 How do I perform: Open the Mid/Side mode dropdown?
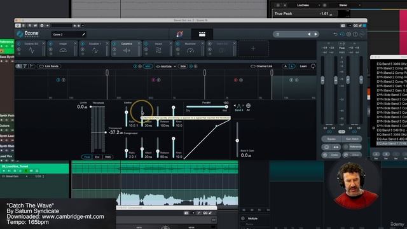(x=166, y=66)
